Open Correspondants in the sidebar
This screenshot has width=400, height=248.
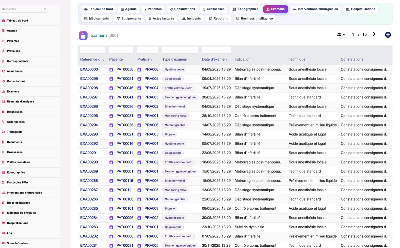[18, 61]
